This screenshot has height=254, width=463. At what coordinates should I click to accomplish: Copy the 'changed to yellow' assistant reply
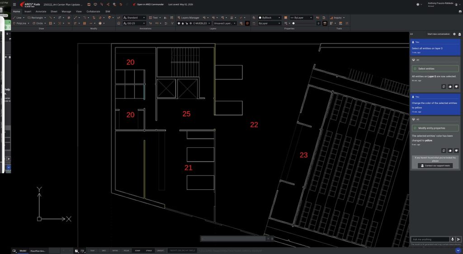pos(444,151)
